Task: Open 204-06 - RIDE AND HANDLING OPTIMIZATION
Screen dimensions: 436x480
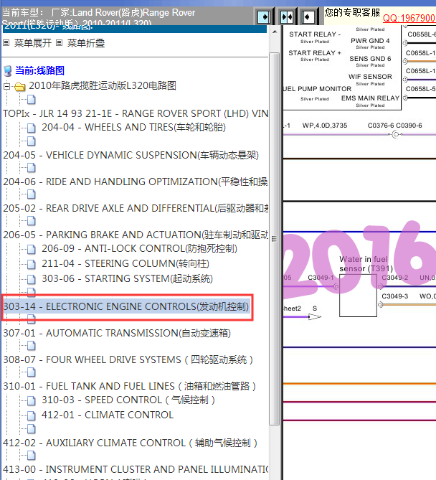Action: (x=136, y=182)
